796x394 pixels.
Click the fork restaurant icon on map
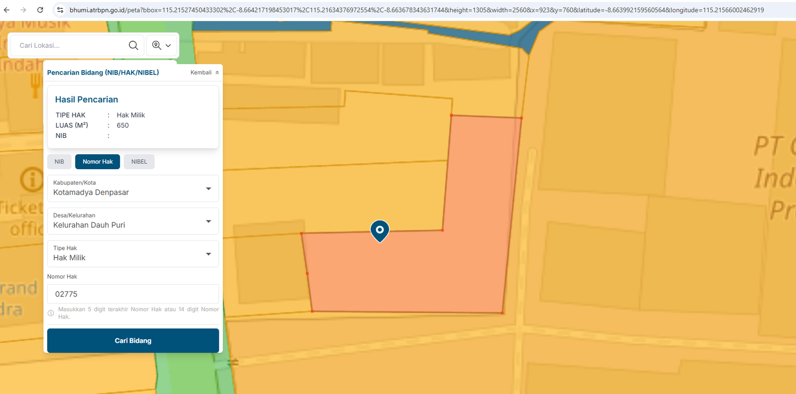35,85
